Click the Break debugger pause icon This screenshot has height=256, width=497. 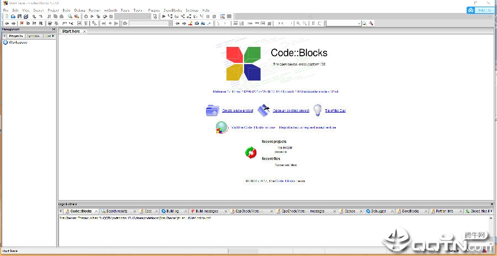(x=208, y=17)
